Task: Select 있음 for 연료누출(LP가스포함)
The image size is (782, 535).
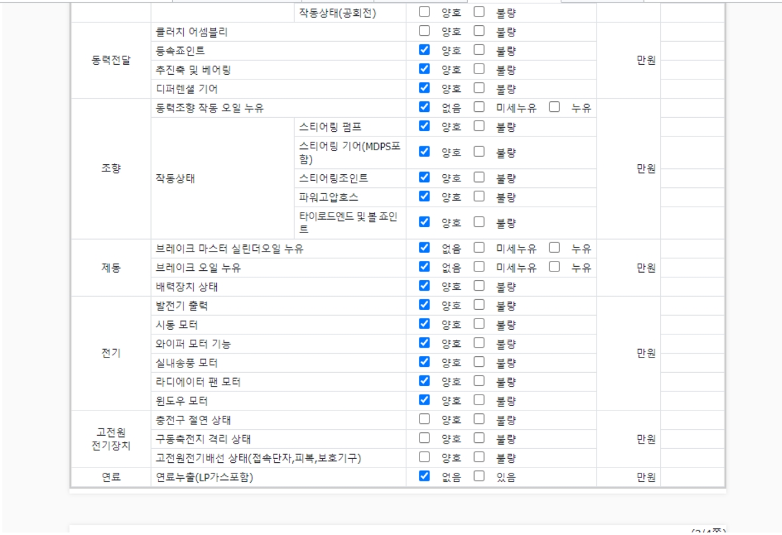Action: [479, 476]
